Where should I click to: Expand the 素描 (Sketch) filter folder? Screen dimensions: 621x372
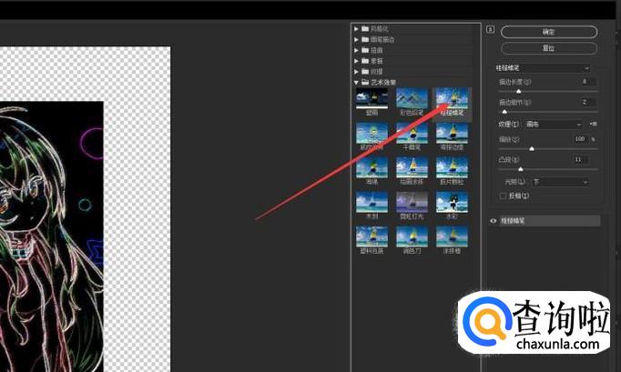[356, 61]
